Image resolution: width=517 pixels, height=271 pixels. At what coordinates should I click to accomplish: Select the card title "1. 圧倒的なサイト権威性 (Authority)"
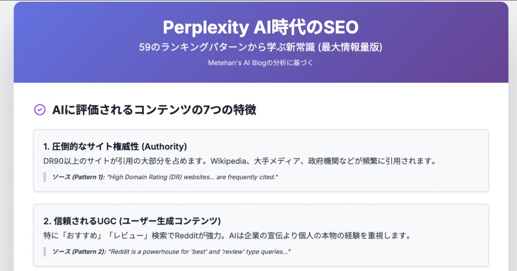coord(115,146)
